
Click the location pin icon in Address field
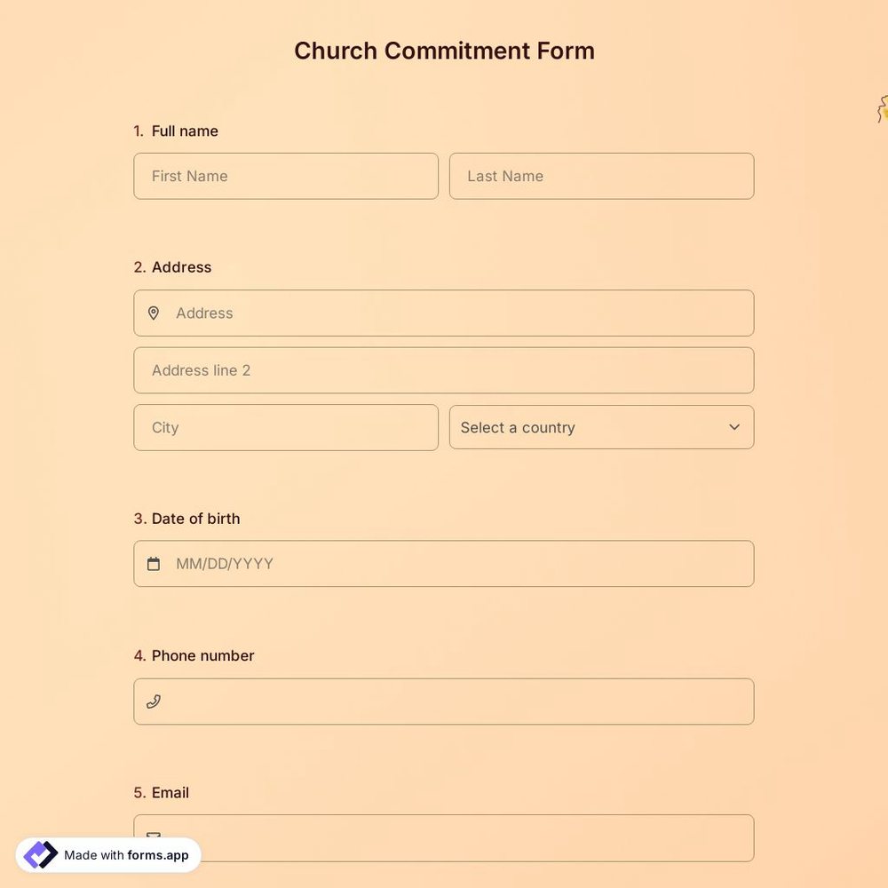[153, 313]
